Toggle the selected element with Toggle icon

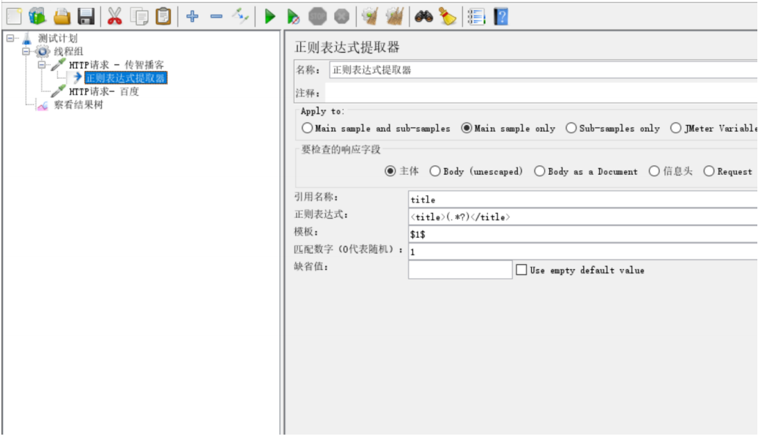tap(240, 16)
